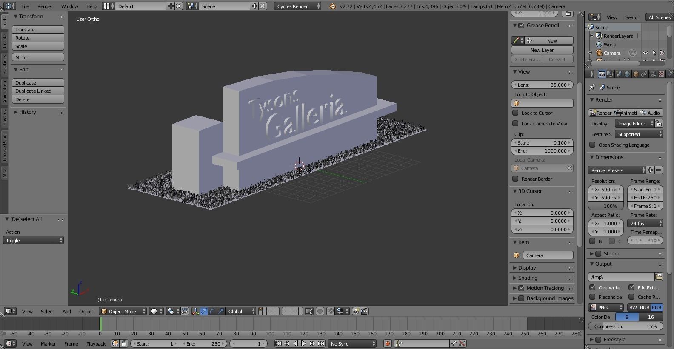The image size is (674, 349).
Task: Enable Open Shading Language checkbox
Action: click(x=592, y=145)
